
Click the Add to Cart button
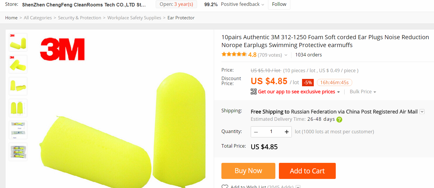tap(307, 171)
